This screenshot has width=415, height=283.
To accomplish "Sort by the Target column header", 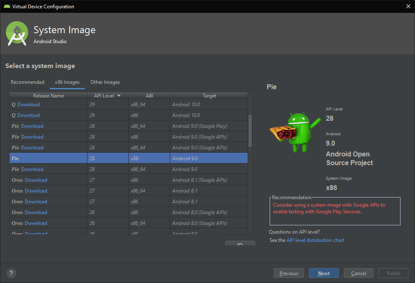I will coord(209,96).
